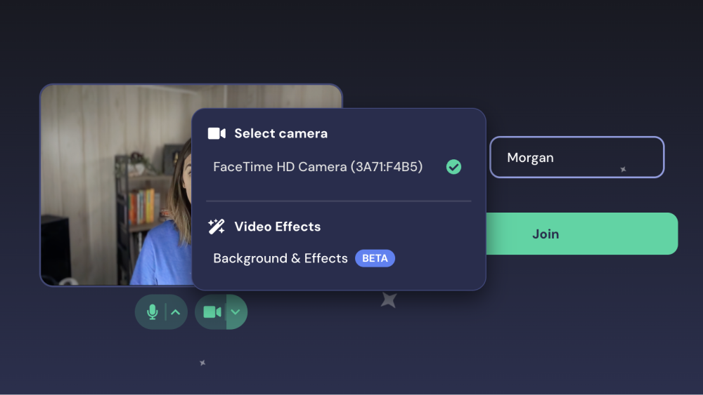Click the Select camera heading icon
This screenshot has height=395, width=703.
tap(217, 133)
